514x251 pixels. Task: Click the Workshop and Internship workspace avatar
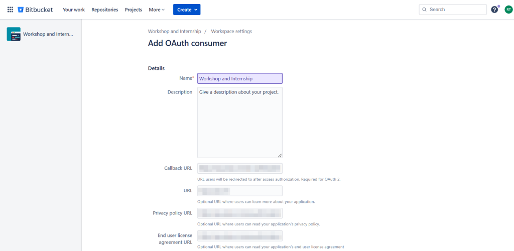coord(14,34)
